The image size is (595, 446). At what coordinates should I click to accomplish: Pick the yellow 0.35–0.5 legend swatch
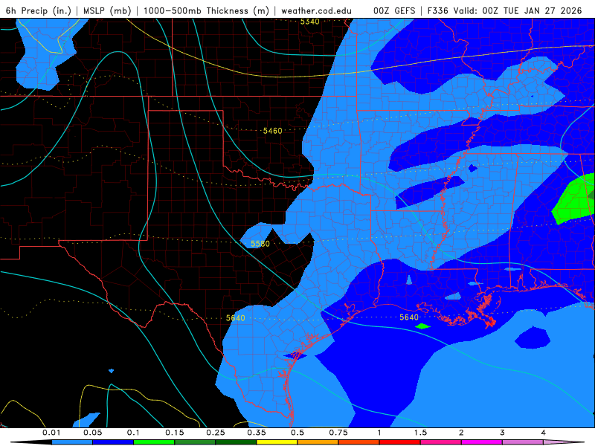click(277, 442)
